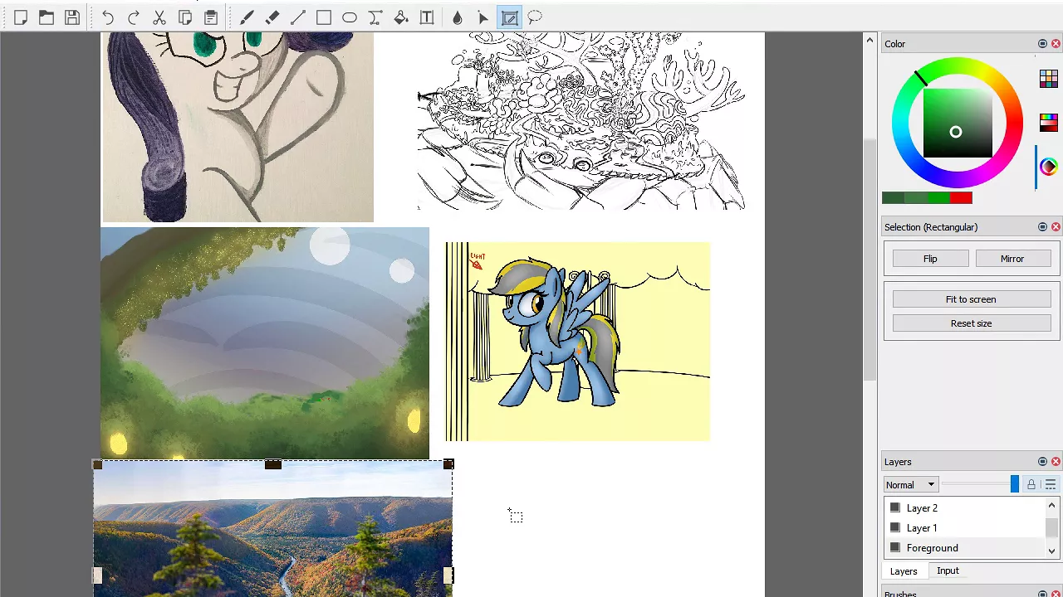Viewport: 1063px width, 597px height.
Task: Undo the last action
Action: coord(108,17)
